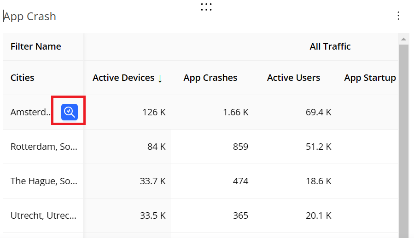Select the Utrecht city row
This screenshot has width=414, height=238.
(44, 215)
